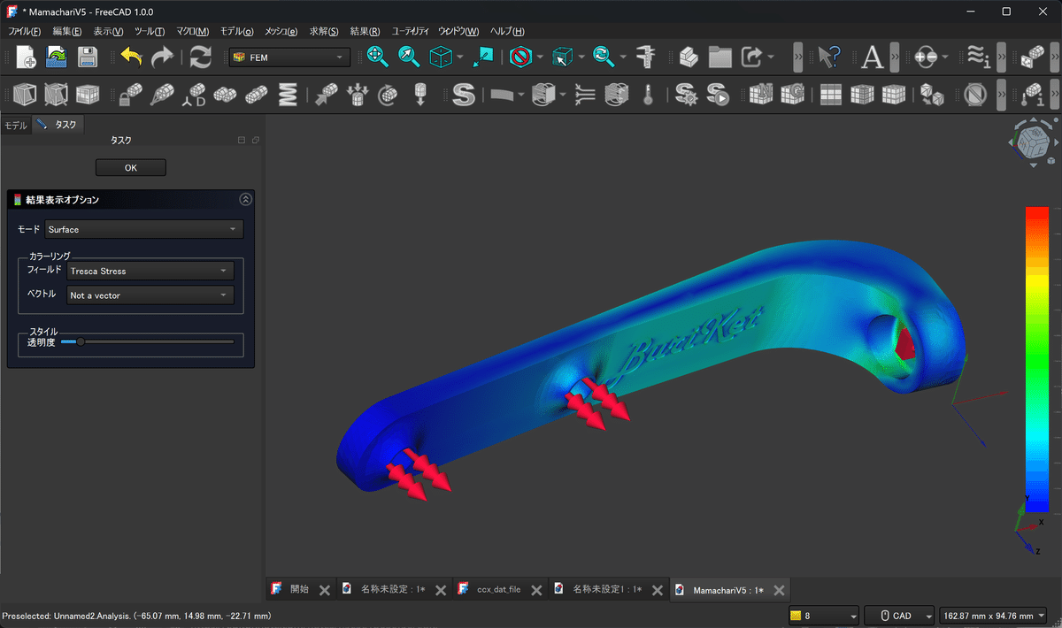Image resolution: width=1062 pixels, height=628 pixels.
Task: Close the ccx_dat_file tab
Action: [x=536, y=590]
